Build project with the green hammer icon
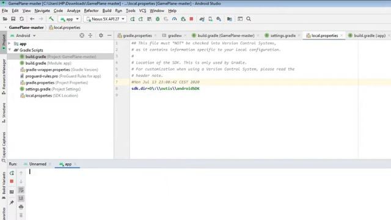Image resolution: width=391 pixels, height=220 pixels. pos(51,19)
